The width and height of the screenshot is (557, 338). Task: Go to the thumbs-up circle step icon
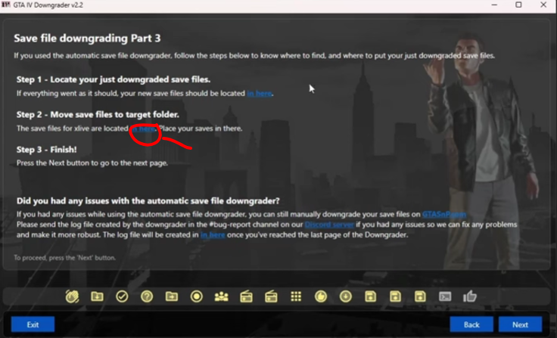(x=321, y=296)
